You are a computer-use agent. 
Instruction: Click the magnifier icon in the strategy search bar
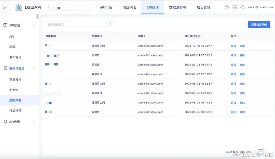point(110,25)
